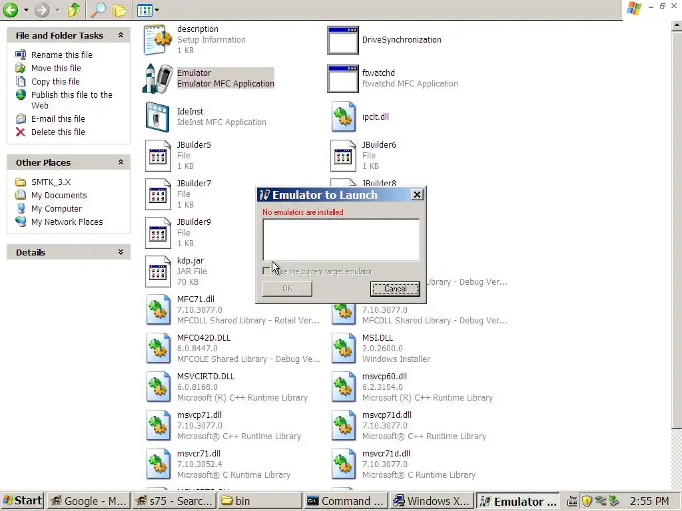The width and height of the screenshot is (682, 511).
Task: Open My Network Places
Action: coord(67,222)
